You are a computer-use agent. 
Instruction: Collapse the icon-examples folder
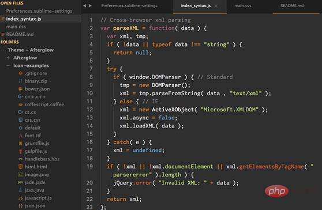tap(8, 66)
